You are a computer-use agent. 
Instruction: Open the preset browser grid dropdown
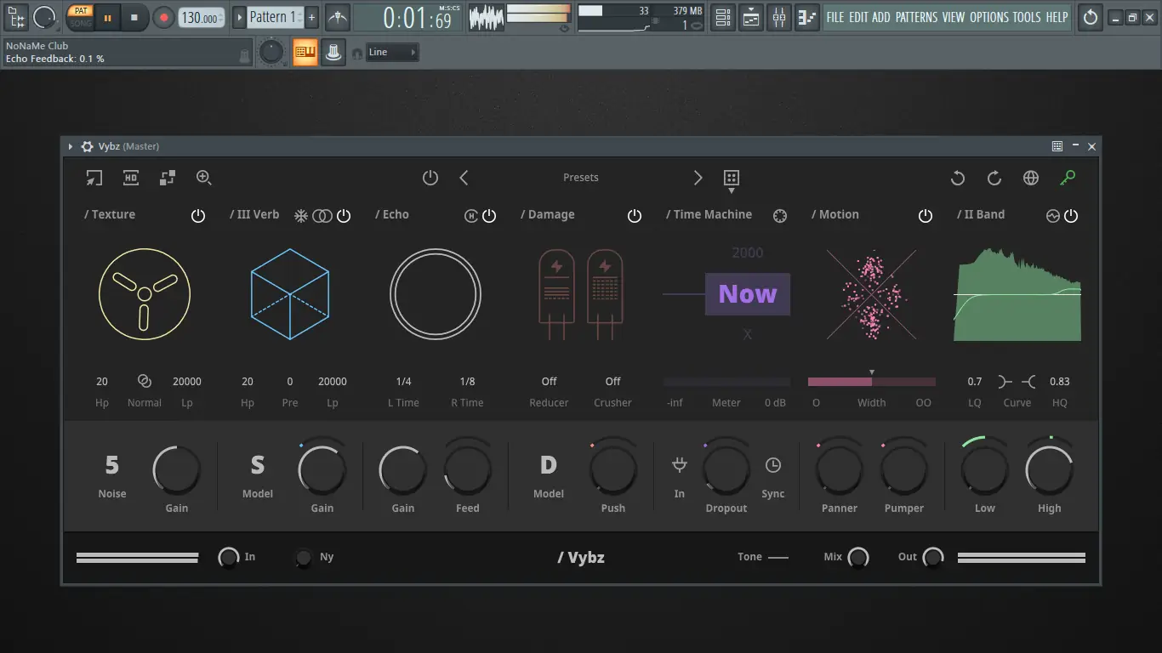coord(730,178)
